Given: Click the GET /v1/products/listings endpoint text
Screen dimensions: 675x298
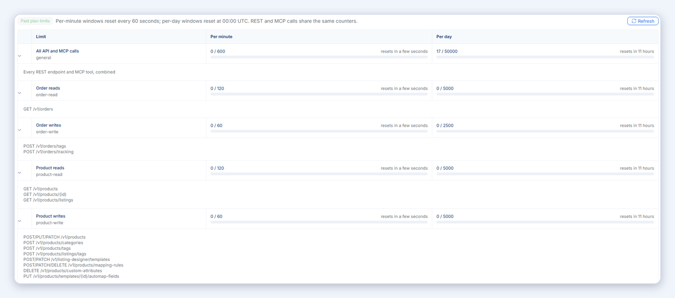Looking at the screenshot, I should click(x=48, y=200).
